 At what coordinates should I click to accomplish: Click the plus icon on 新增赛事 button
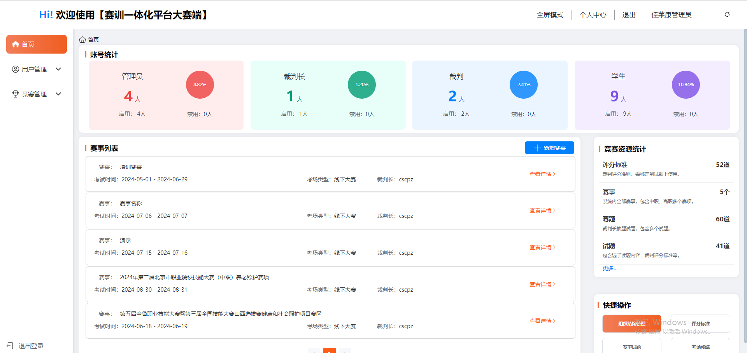537,148
